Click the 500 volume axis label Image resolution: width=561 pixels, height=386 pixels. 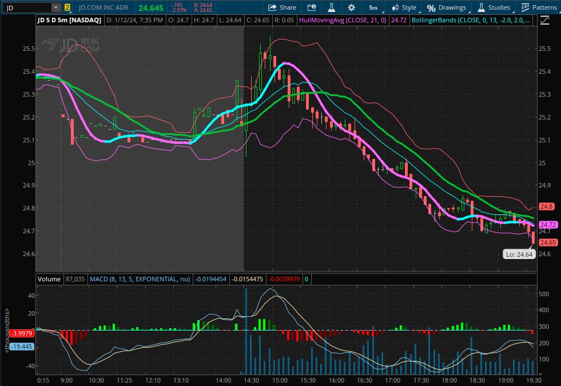[544, 294]
